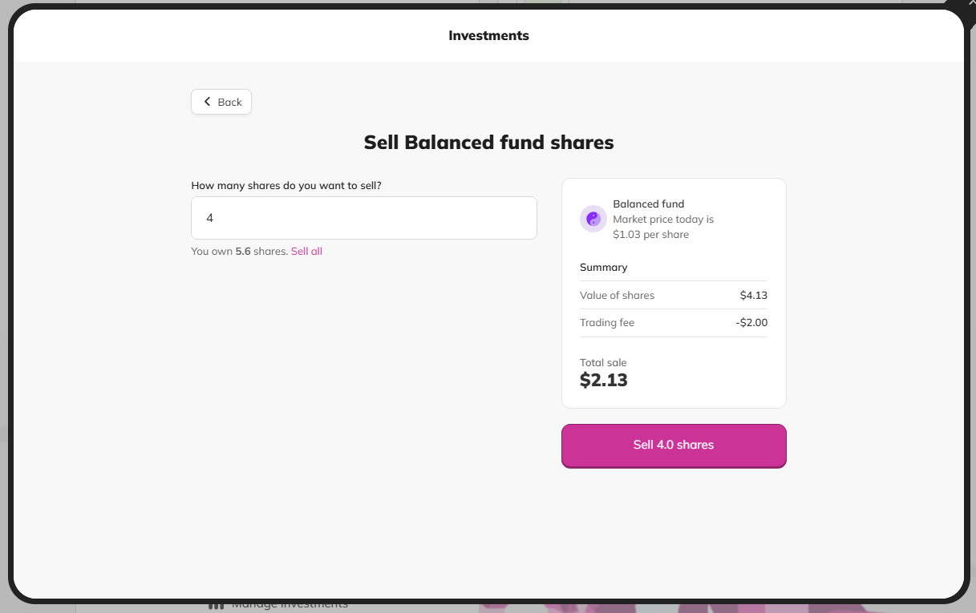Click the -$2.00 trading fee amount
Viewport: 976px width, 613px height.
751,323
